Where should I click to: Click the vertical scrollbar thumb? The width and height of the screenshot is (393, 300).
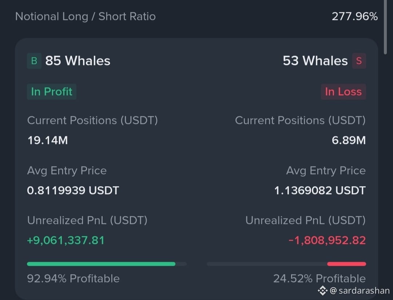pos(385,26)
